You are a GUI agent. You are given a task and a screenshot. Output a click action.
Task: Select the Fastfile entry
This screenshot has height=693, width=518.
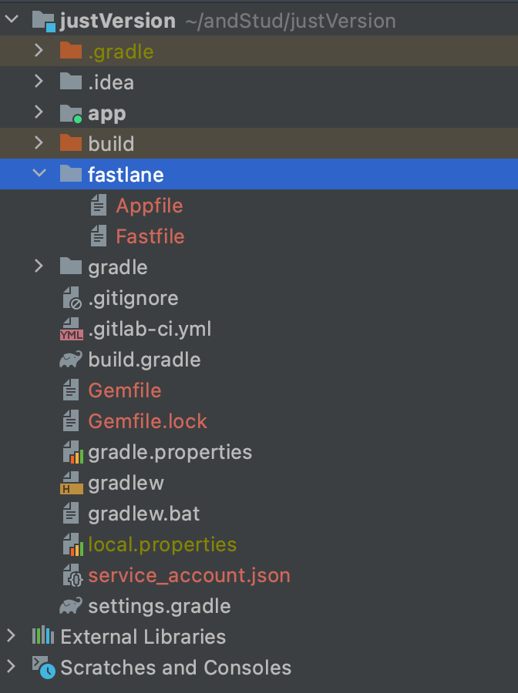[150, 236]
